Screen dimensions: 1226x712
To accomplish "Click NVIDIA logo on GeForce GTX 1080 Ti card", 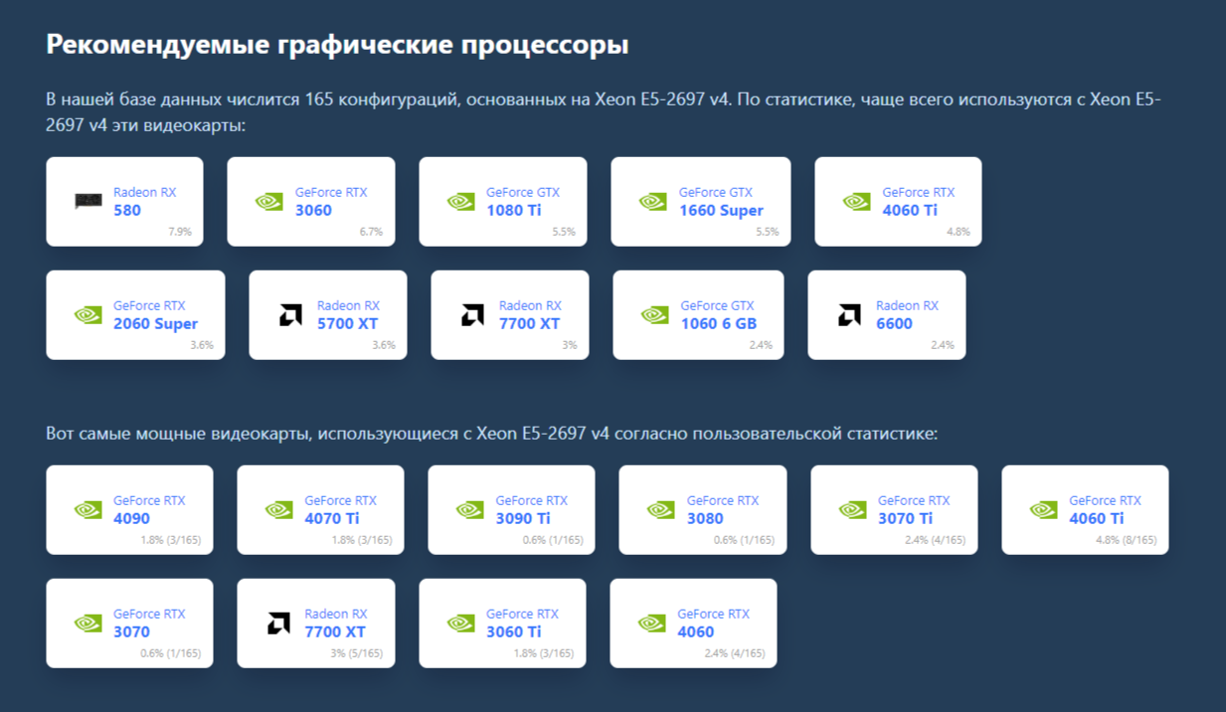I will point(461,201).
